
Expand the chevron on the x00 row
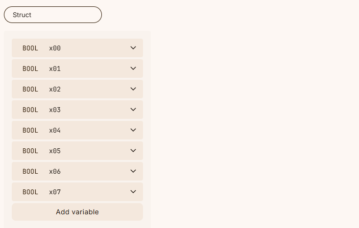(x=133, y=48)
